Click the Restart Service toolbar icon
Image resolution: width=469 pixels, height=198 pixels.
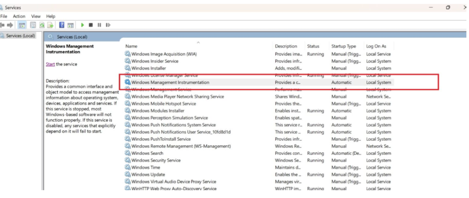click(108, 25)
